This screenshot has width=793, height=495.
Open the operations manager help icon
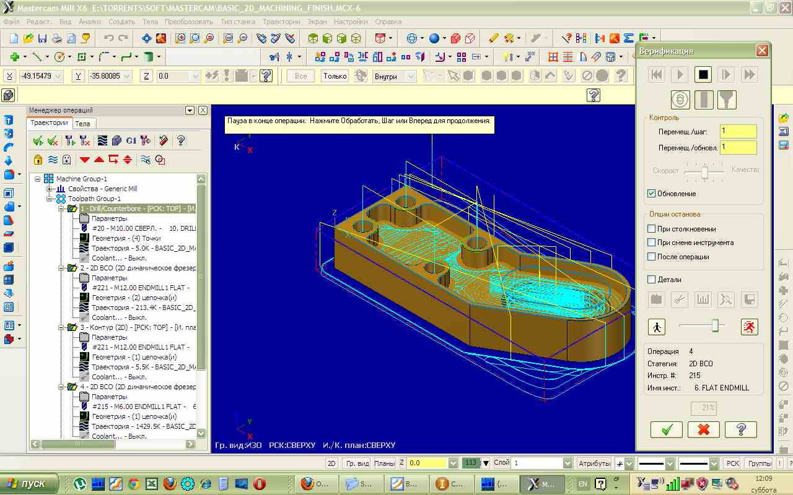[x=181, y=140]
